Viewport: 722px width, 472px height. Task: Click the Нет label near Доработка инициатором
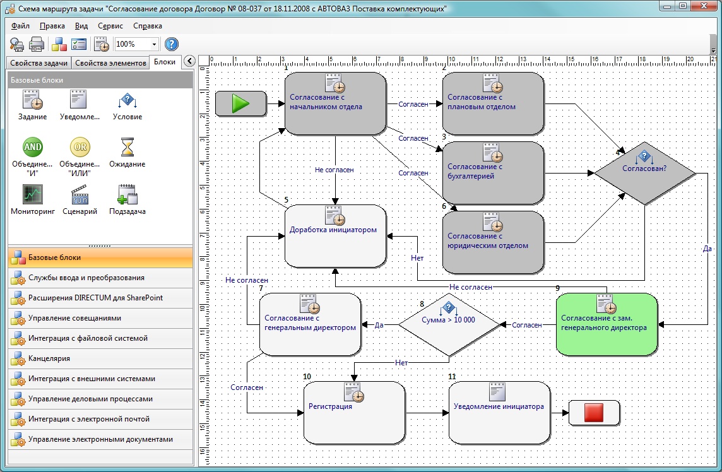coord(417,258)
